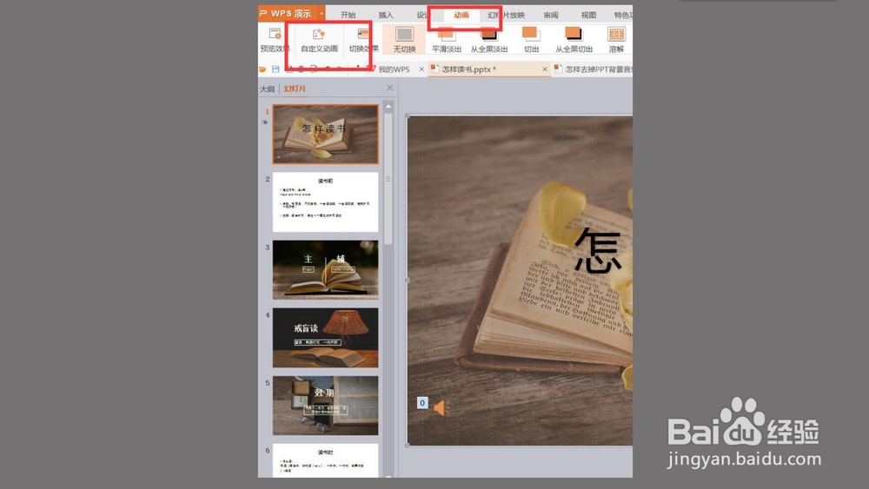Select slide 4 thumbnail 戒盲读
Viewport: 869px width, 489px height.
(x=325, y=338)
